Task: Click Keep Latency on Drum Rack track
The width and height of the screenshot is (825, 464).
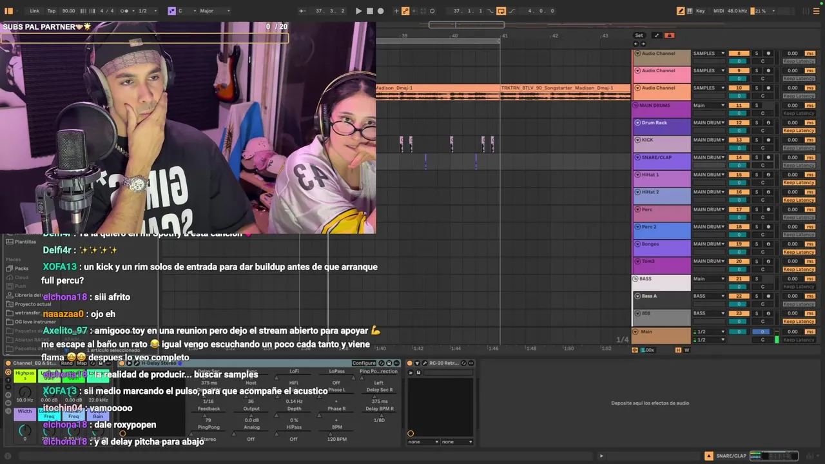Action: tap(799, 130)
